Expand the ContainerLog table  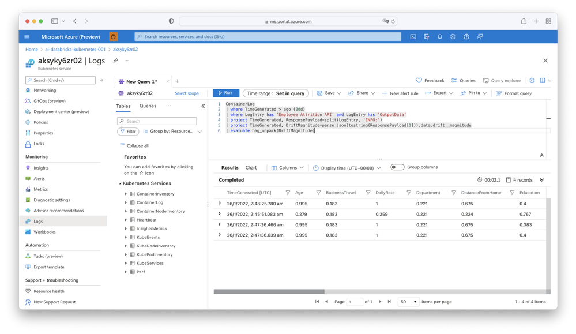[x=126, y=202]
